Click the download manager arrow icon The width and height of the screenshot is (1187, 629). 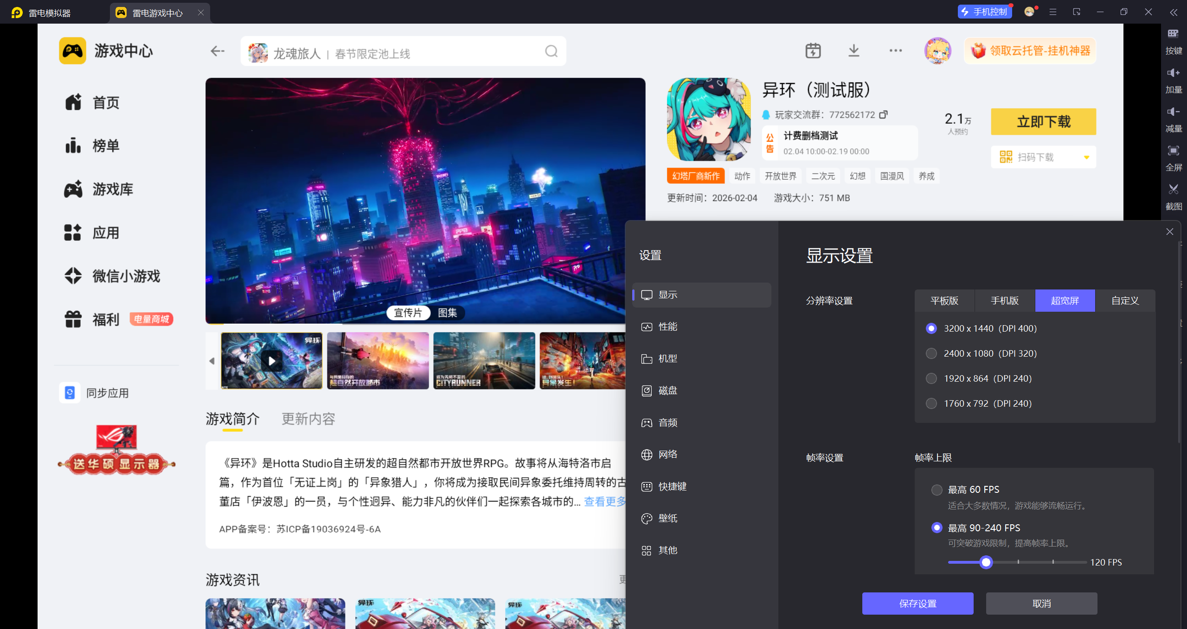coord(853,50)
